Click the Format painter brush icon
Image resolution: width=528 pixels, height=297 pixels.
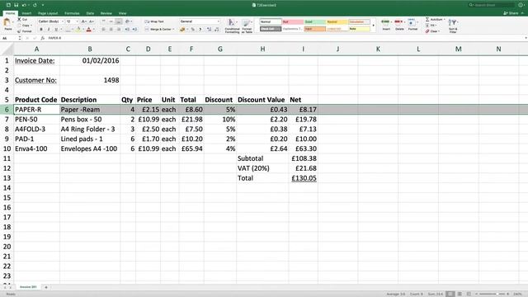tap(19, 31)
